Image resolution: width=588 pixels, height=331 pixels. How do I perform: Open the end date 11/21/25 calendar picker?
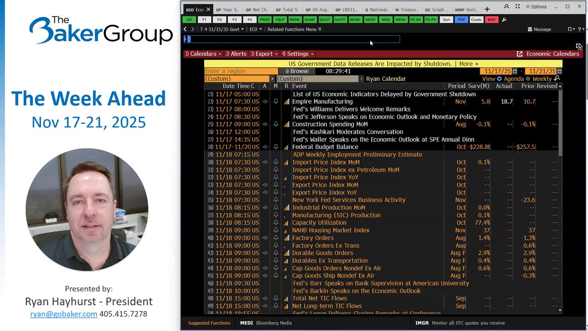[559, 71]
